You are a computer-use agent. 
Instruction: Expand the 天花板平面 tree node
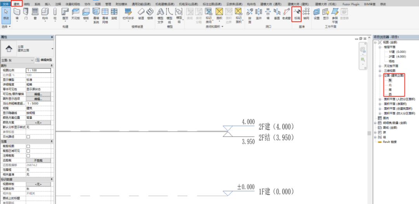click(380, 66)
